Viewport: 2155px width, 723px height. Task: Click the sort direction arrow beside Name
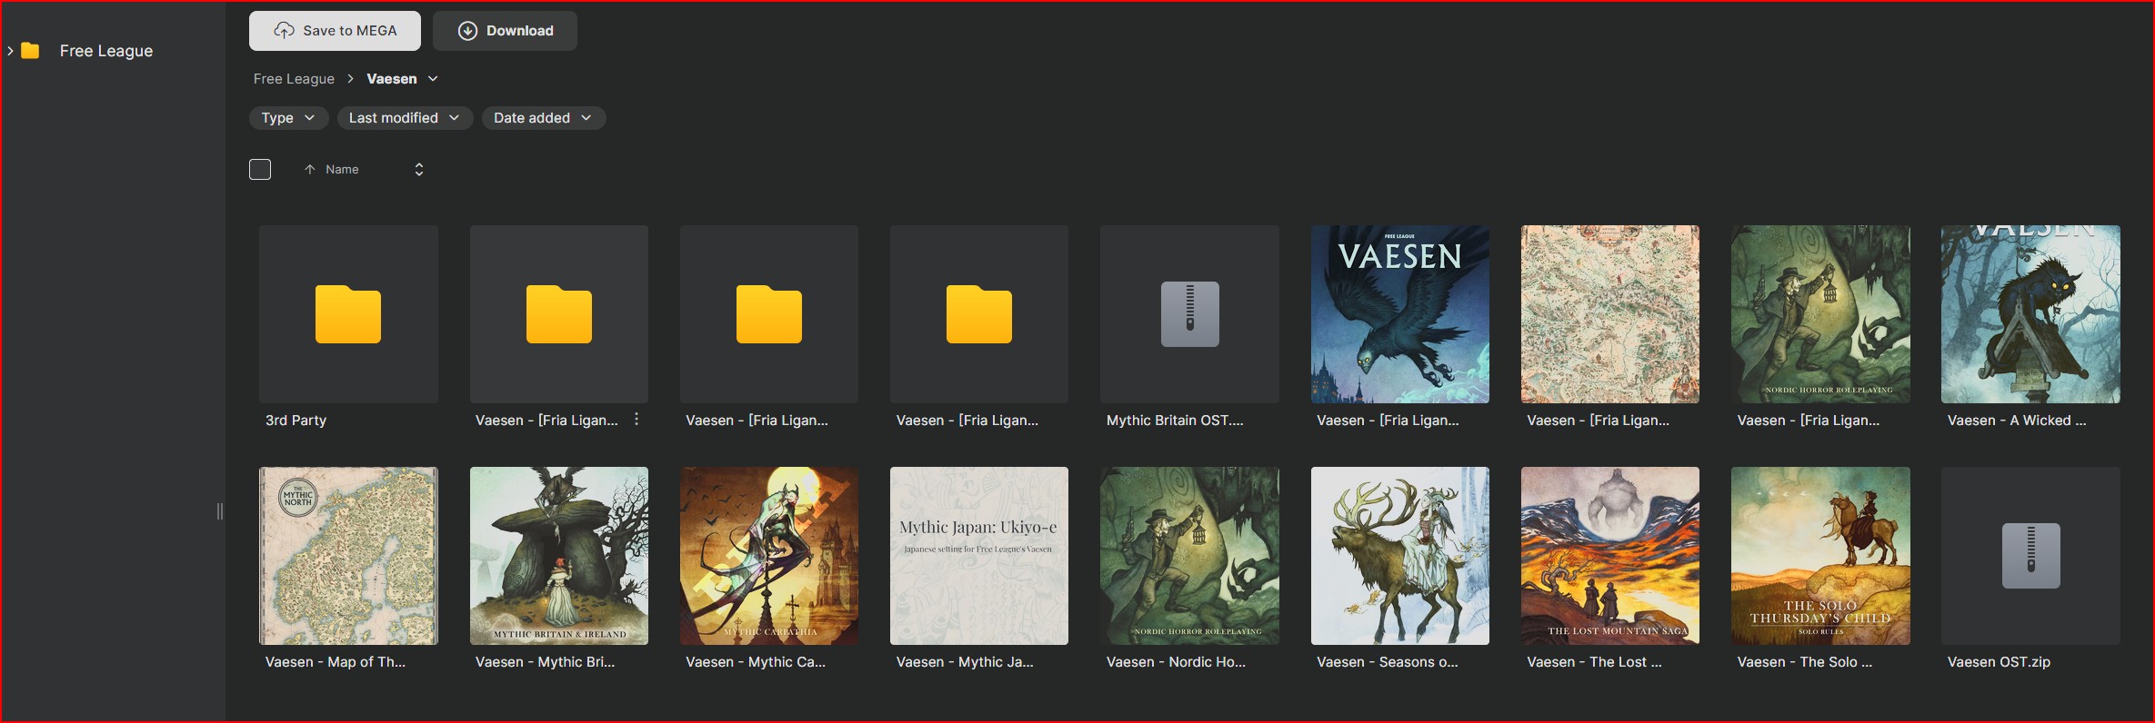pyautogui.click(x=310, y=170)
